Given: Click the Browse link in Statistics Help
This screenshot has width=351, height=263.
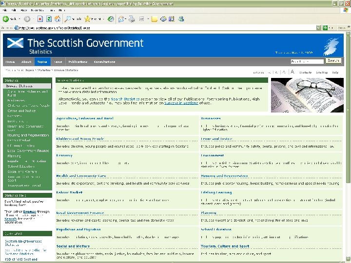Looking at the screenshot, I should (x=30, y=211).
